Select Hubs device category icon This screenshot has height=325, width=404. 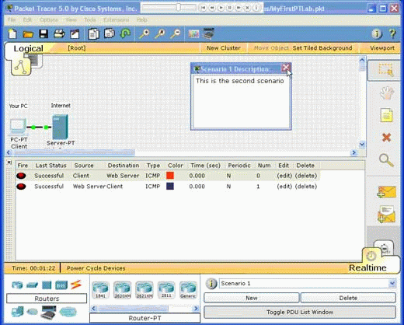coord(47,285)
